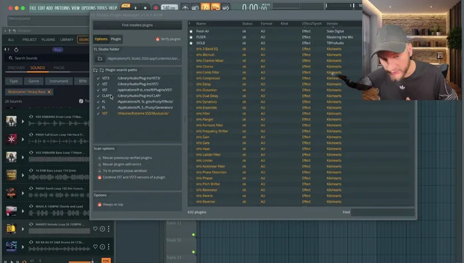
Task: Enable Rescan previously verified plugins
Action: coord(100,158)
